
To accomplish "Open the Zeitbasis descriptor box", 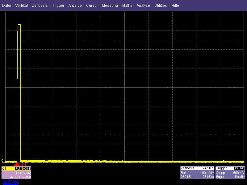I will 197,172.
